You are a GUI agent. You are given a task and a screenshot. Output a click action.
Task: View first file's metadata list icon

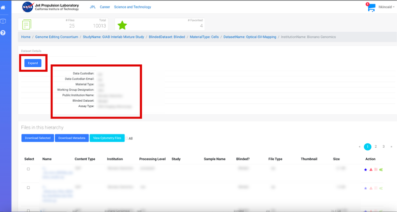[x=376, y=170]
